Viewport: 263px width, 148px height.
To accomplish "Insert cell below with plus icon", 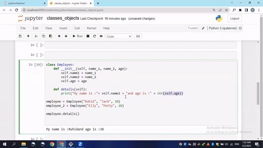I will (x=28, y=36).
